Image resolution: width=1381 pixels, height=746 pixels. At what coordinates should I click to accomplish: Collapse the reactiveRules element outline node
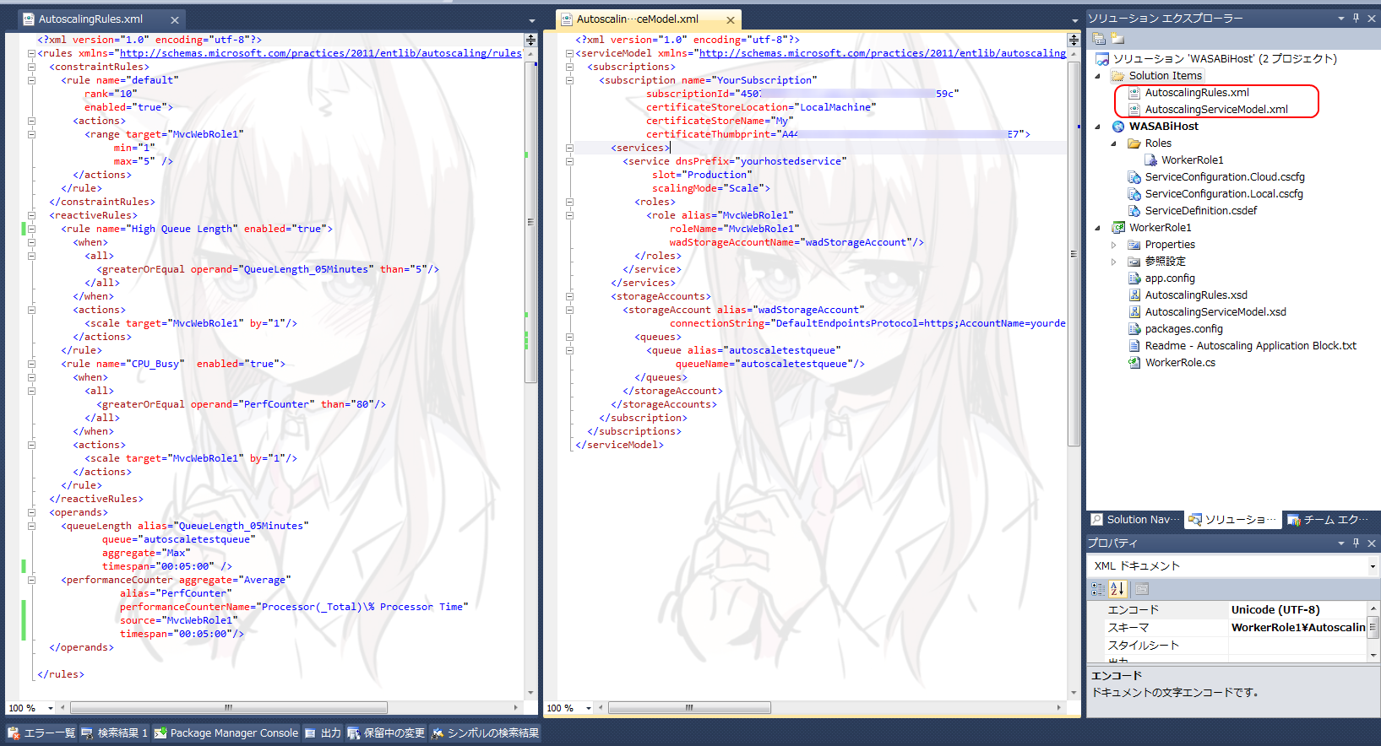click(x=31, y=215)
